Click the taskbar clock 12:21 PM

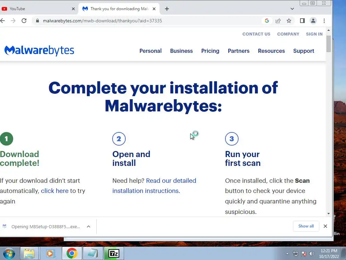(329, 254)
